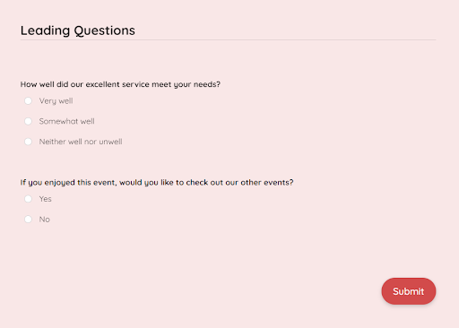Select the "Yes" radio button
The image size is (459, 328).
coord(28,199)
